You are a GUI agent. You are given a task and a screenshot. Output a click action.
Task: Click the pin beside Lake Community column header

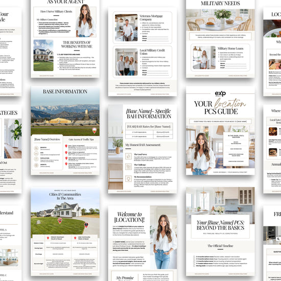point(75,238)
